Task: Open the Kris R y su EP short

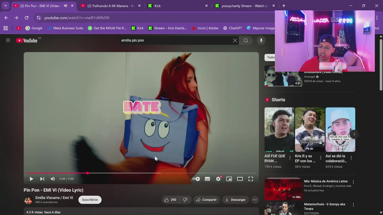Action: 310,130
